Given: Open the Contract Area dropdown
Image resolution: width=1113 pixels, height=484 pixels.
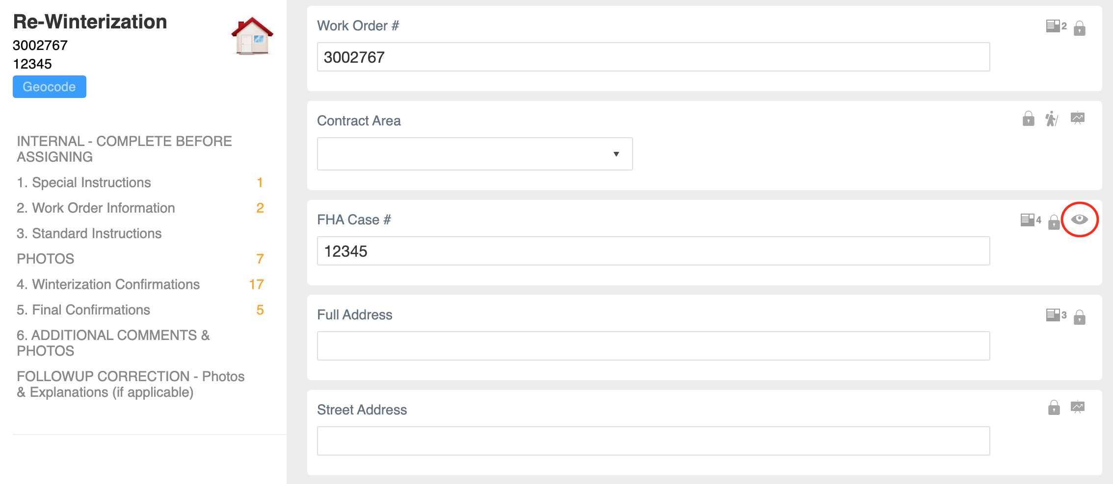Looking at the screenshot, I should [475, 154].
